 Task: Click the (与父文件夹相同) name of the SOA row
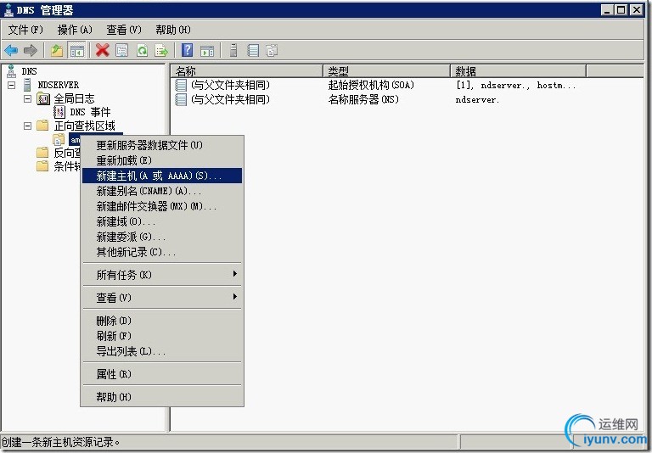(x=230, y=85)
